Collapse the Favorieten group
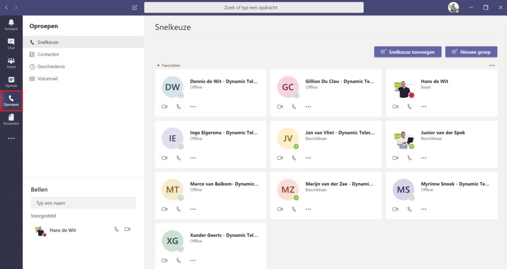Viewport: 507px width, 269px height. click(x=158, y=66)
